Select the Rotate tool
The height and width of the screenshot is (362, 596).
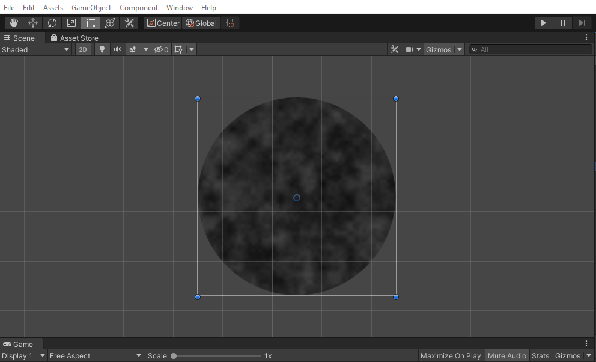[x=52, y=22]
